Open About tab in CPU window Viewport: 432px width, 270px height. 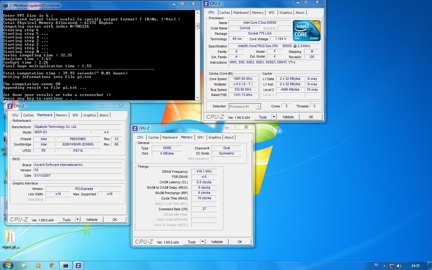[300, 13]
